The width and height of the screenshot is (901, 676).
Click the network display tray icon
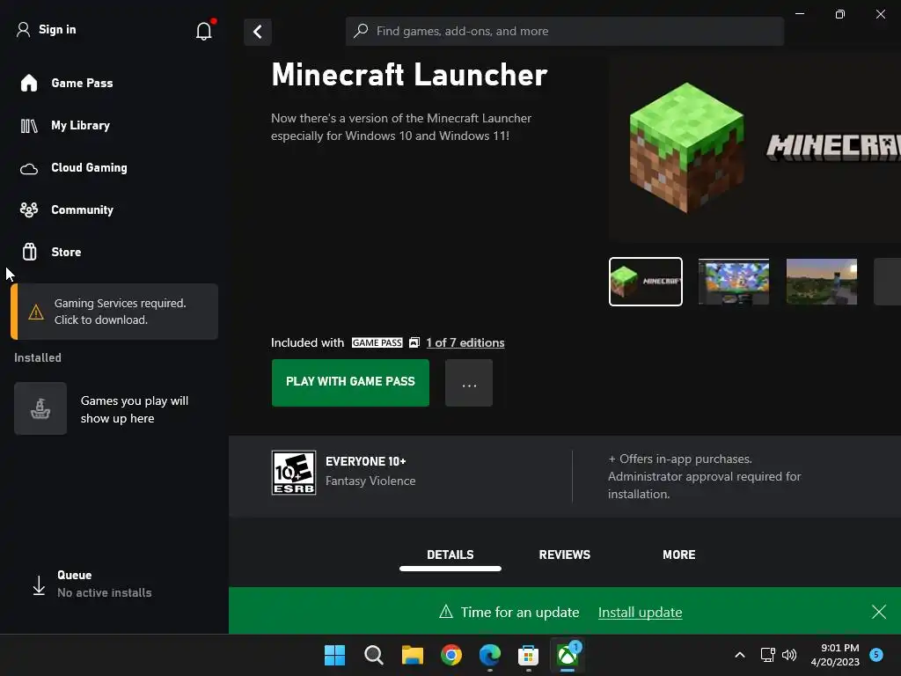coord(767,655)
